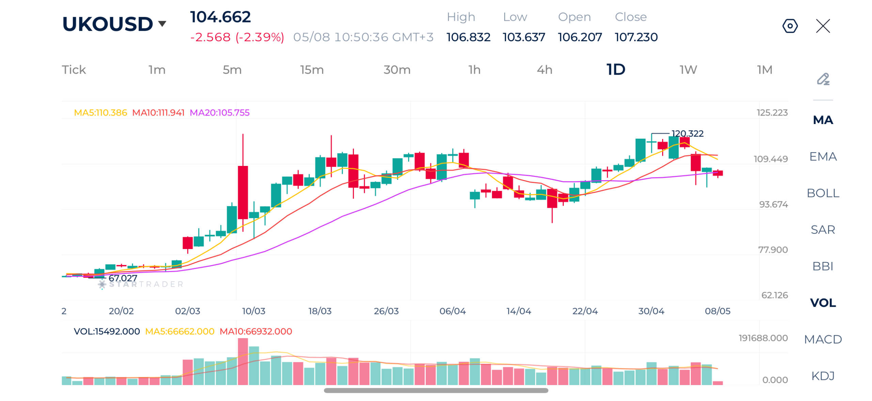Select the Tick timeframe
872x401 pixels.
pyautogui.click(x=74, y=70)
